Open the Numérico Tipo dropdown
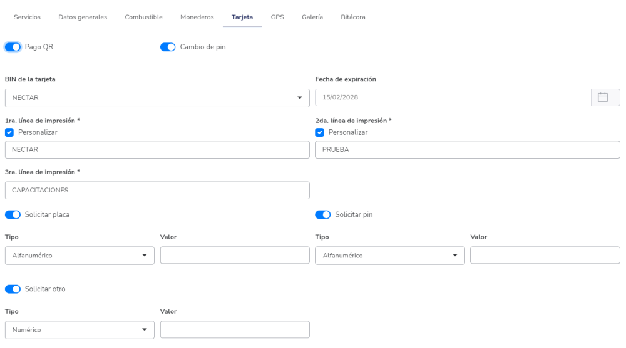This screenshot has height=348, width=626. point(80,330)
